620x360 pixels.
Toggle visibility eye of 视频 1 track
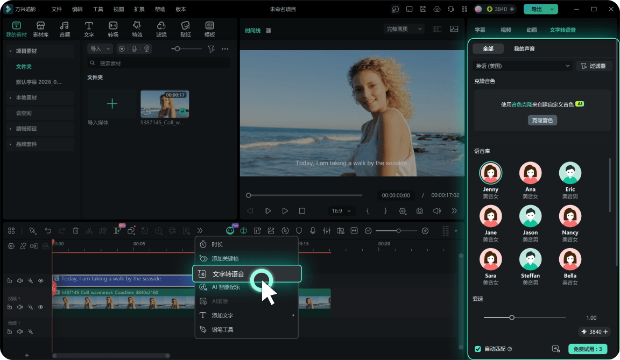(40, 307)
